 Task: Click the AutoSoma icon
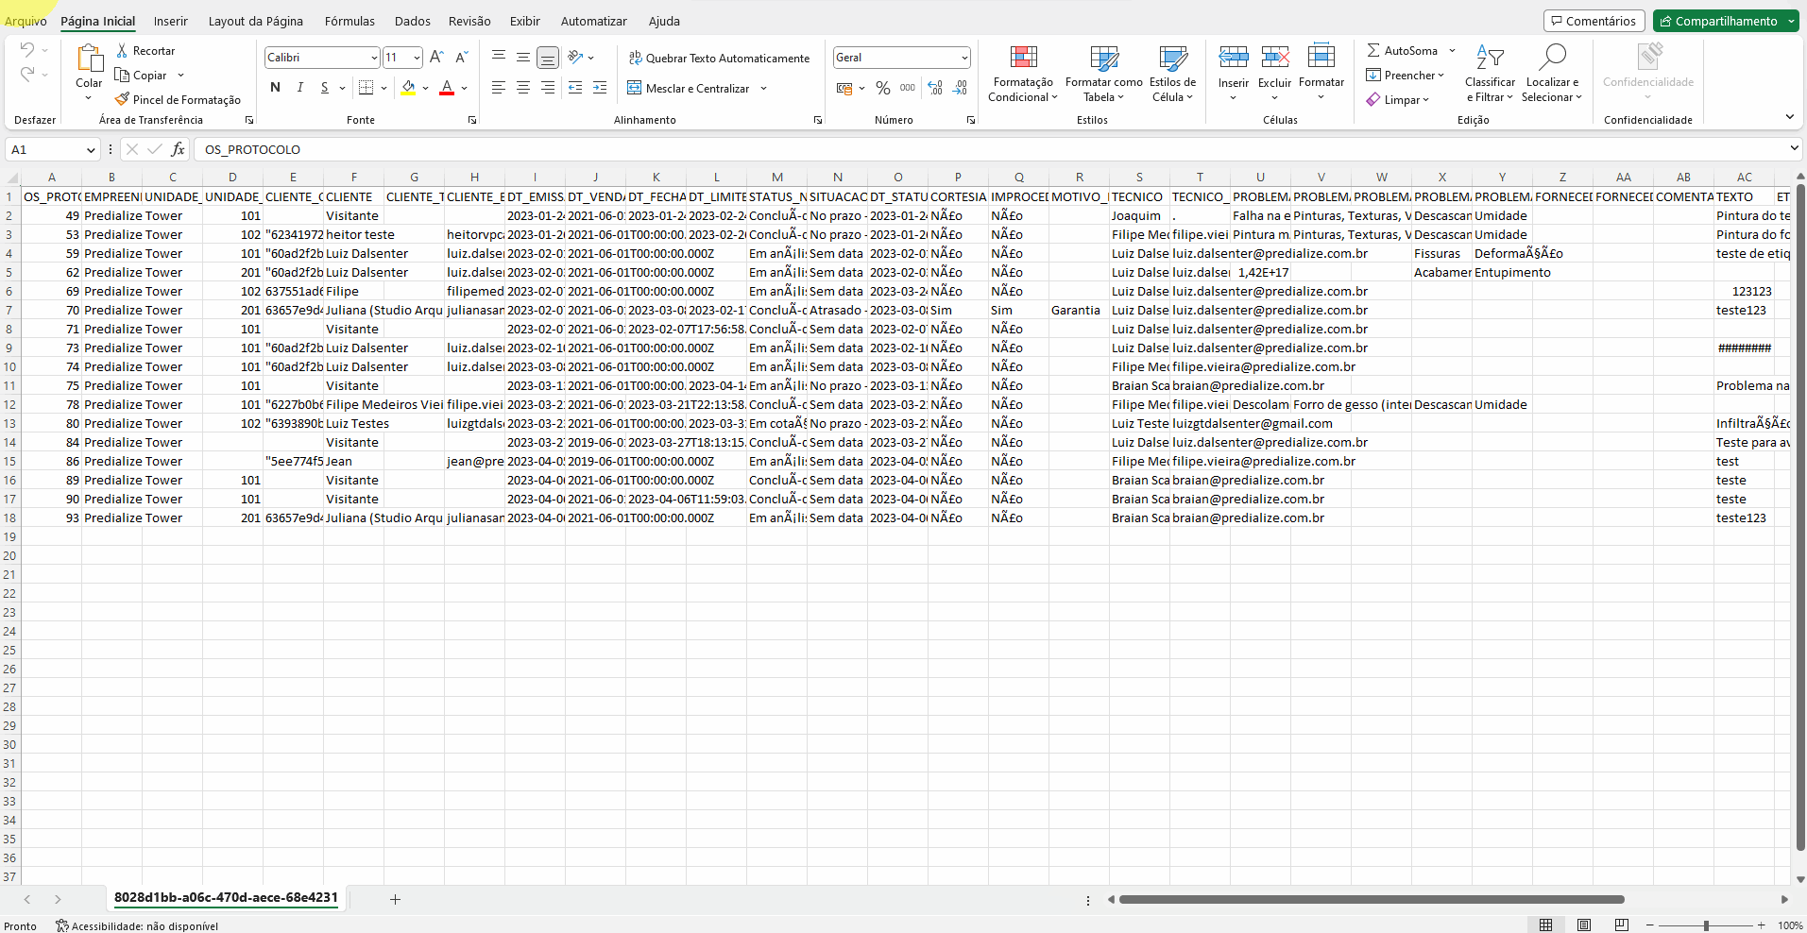1406,50
